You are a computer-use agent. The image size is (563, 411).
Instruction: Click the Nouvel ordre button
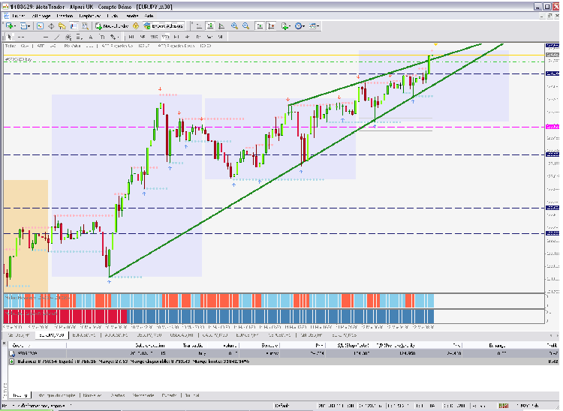pos(113,25)
